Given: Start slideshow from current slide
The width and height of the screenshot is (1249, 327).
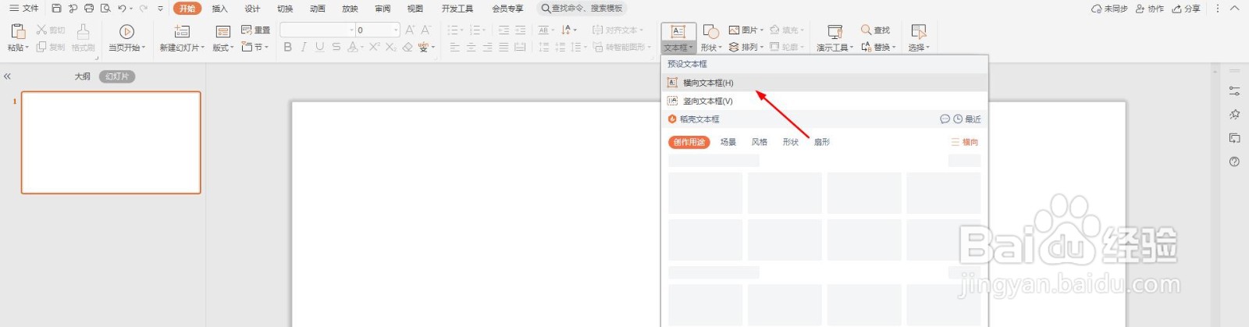Looking at the screenshot, I should [x=126, y=37].
